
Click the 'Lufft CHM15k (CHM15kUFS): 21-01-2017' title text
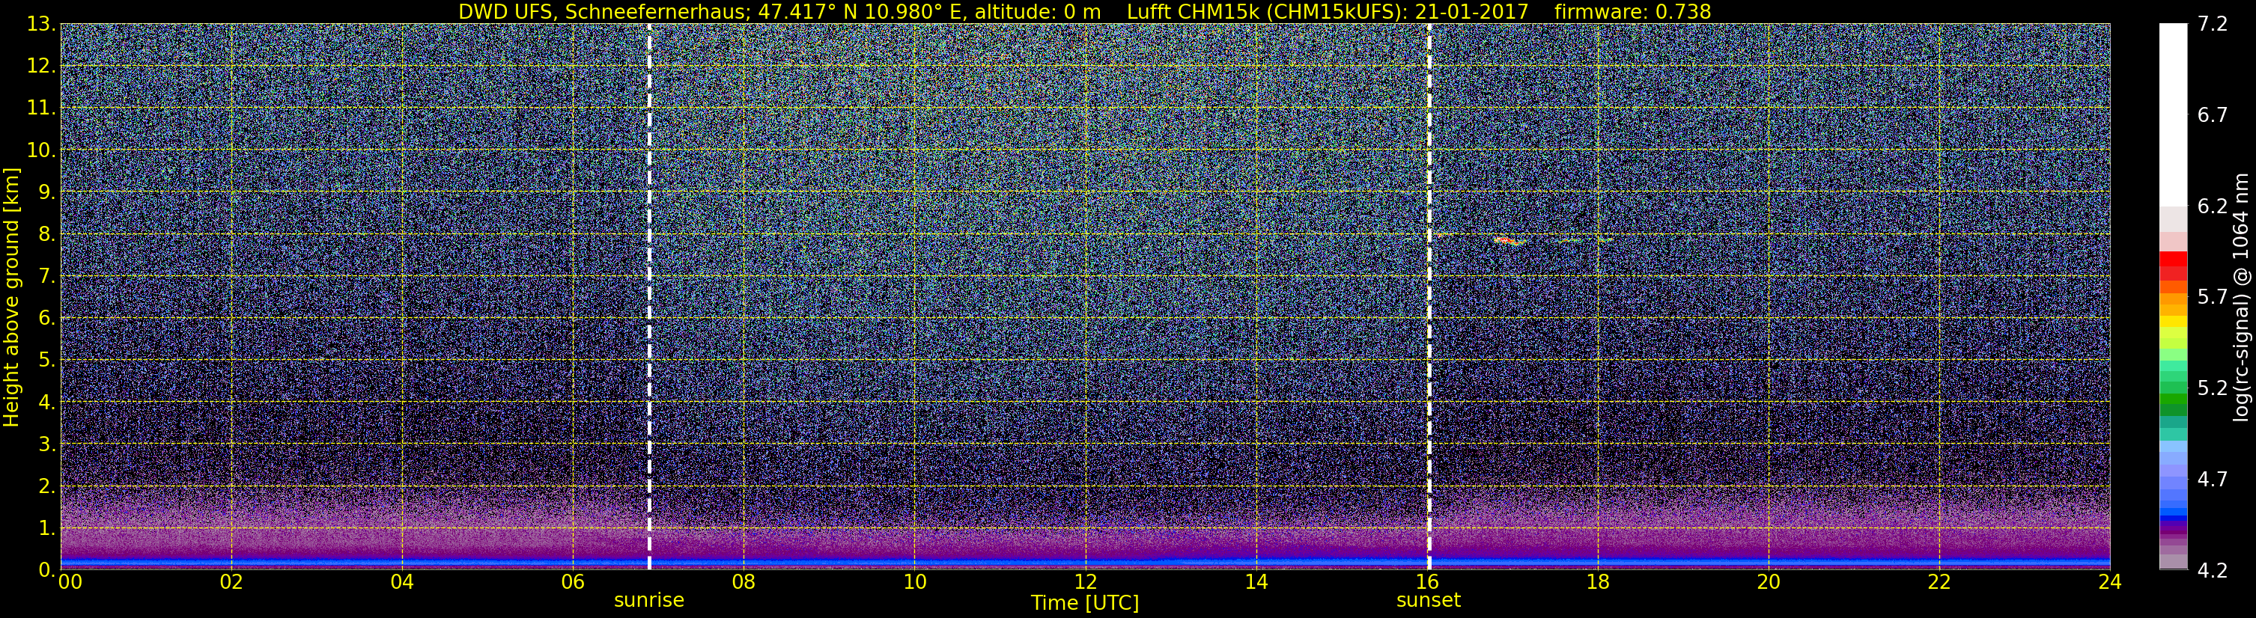click(1328, 11)
